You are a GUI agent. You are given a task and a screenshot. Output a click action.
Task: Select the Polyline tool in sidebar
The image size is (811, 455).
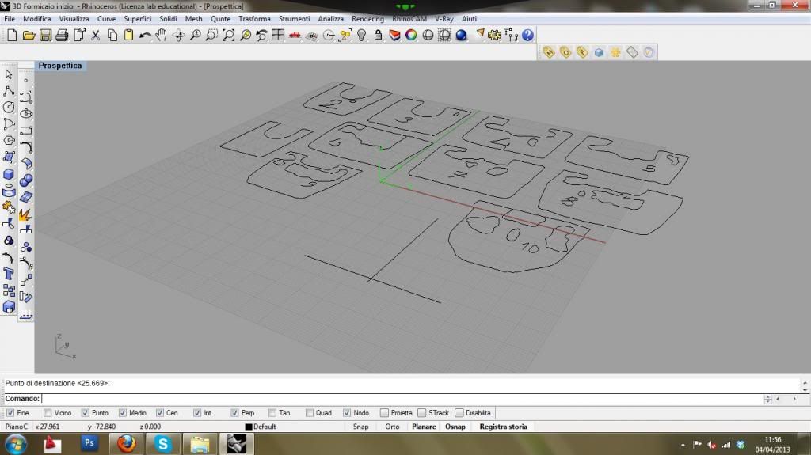tap(9, 91)
